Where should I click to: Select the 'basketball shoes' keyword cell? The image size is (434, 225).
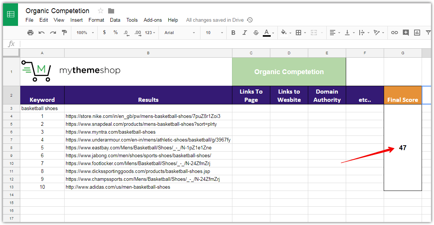(x=42, y=109)
